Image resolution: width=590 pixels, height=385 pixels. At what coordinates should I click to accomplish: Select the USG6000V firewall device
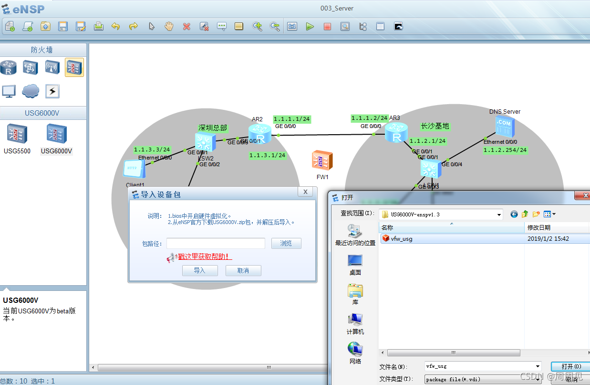click(x=57, y=134)
